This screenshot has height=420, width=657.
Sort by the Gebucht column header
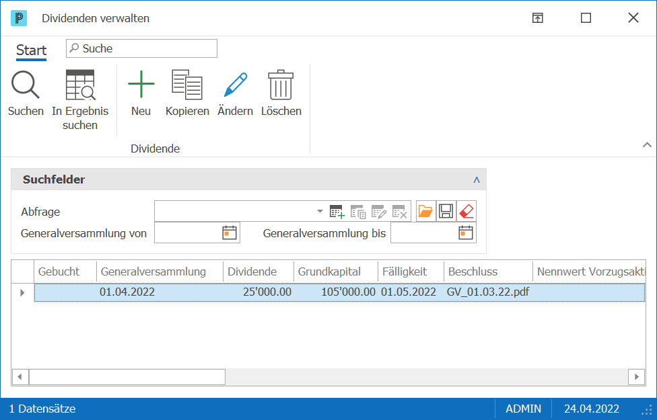(65, 272)
